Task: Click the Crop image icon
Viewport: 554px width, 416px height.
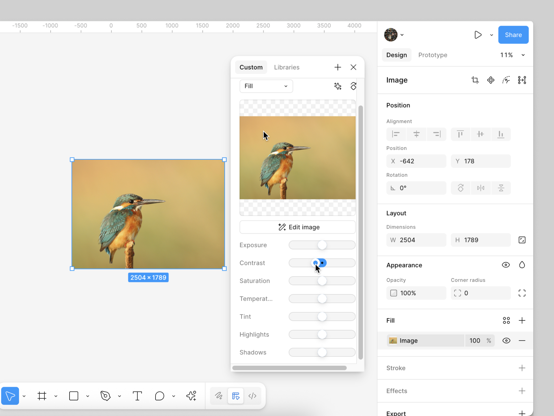Action: (x=475, y=80)
